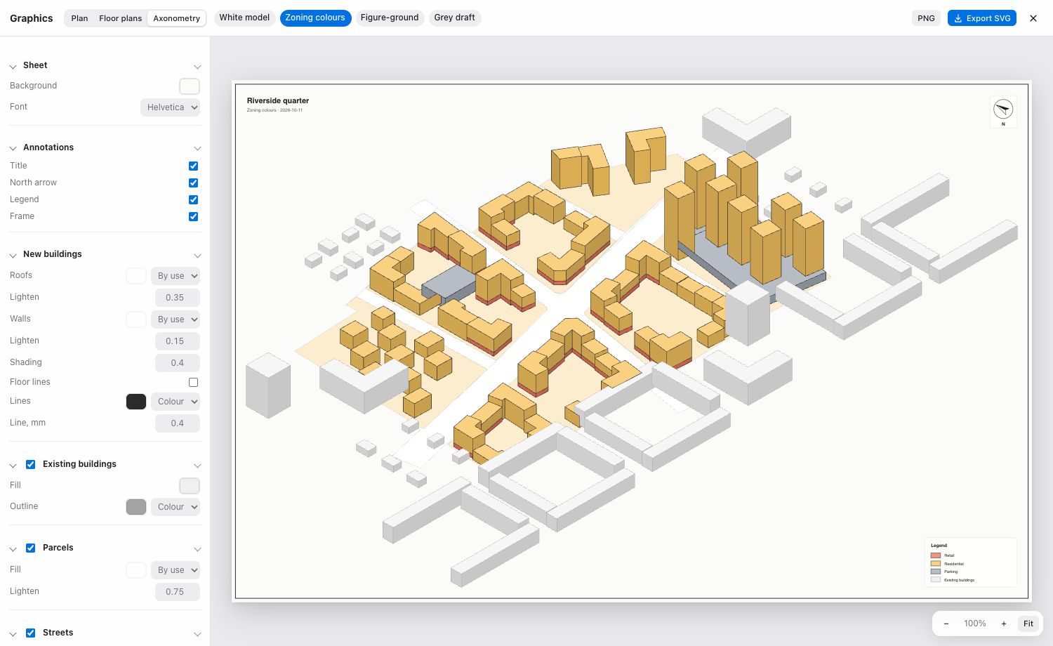Open the Lines Colour dropdown
The image size is (1053, 646).
(x=175, y=402)
